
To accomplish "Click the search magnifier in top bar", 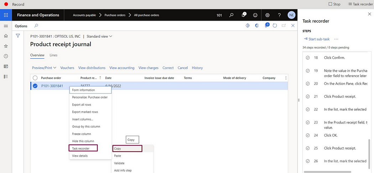I will point(231,15).
